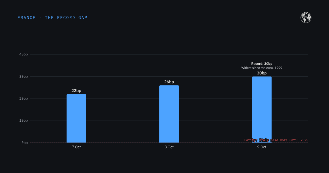
Task: Click the 10bp axis label
Action: point(24,121)
